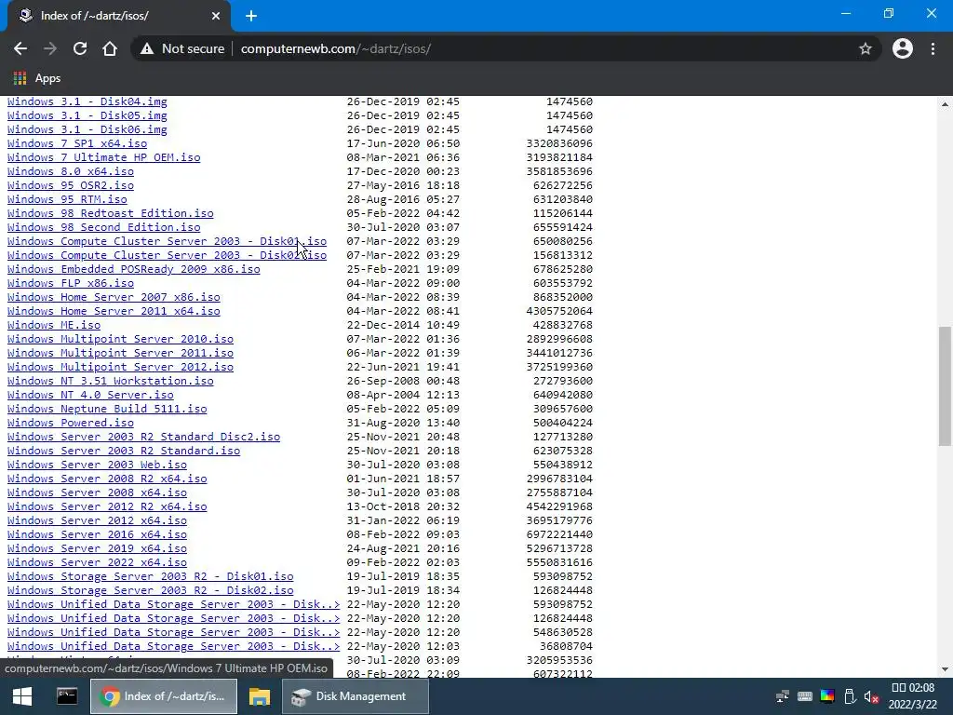Download Windows 3.1 - Disk05.img
The image size is (953, 715).
87,115
